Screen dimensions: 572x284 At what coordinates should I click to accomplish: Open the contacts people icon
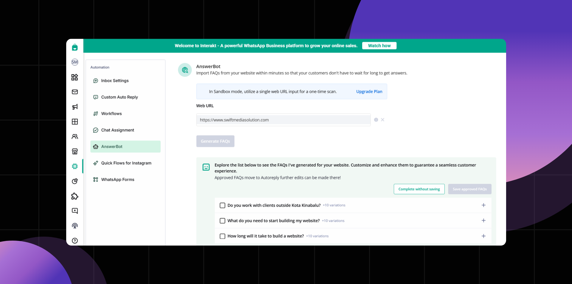pos(75,136)
